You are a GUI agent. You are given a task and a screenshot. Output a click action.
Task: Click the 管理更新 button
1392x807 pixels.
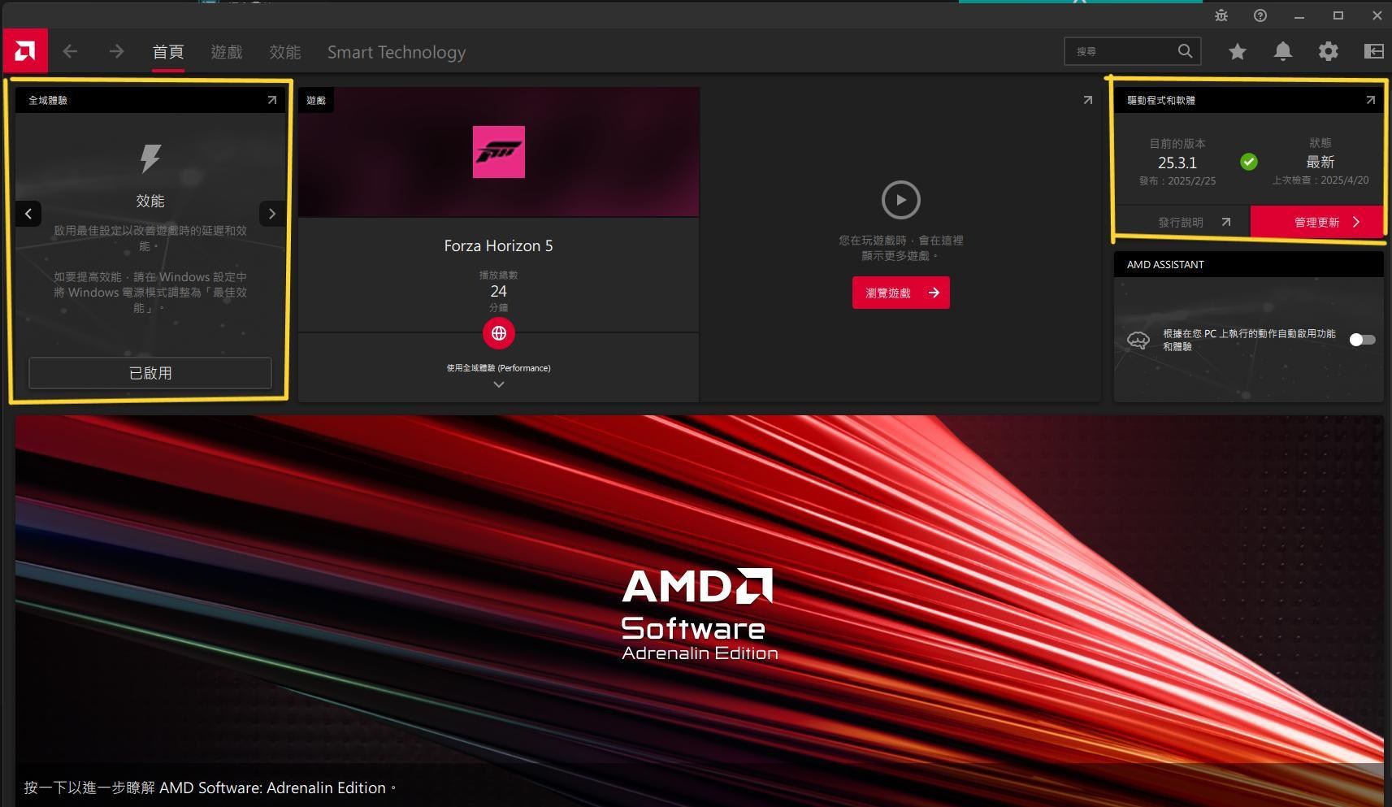(x=1317, y=222)
